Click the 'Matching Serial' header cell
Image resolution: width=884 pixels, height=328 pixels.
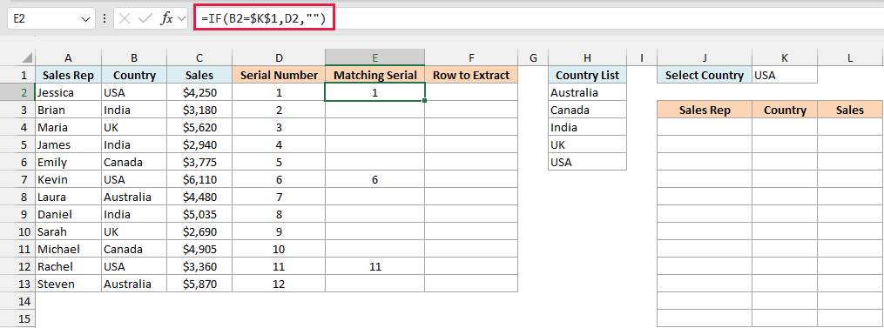tap(375, 75)
